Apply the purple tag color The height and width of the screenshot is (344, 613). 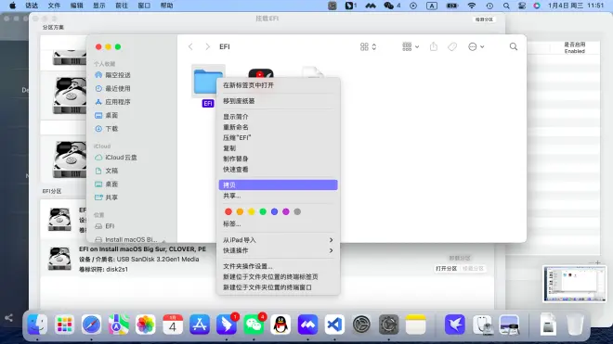[x=286, y=211]
